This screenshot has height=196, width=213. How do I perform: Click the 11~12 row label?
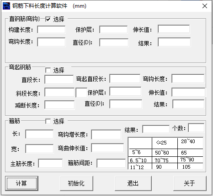pyautogui.click(x=137, y=167)
